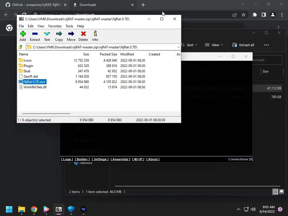Open File Explorer from the taskbar
288x216 pixels.
coord(22,209)
